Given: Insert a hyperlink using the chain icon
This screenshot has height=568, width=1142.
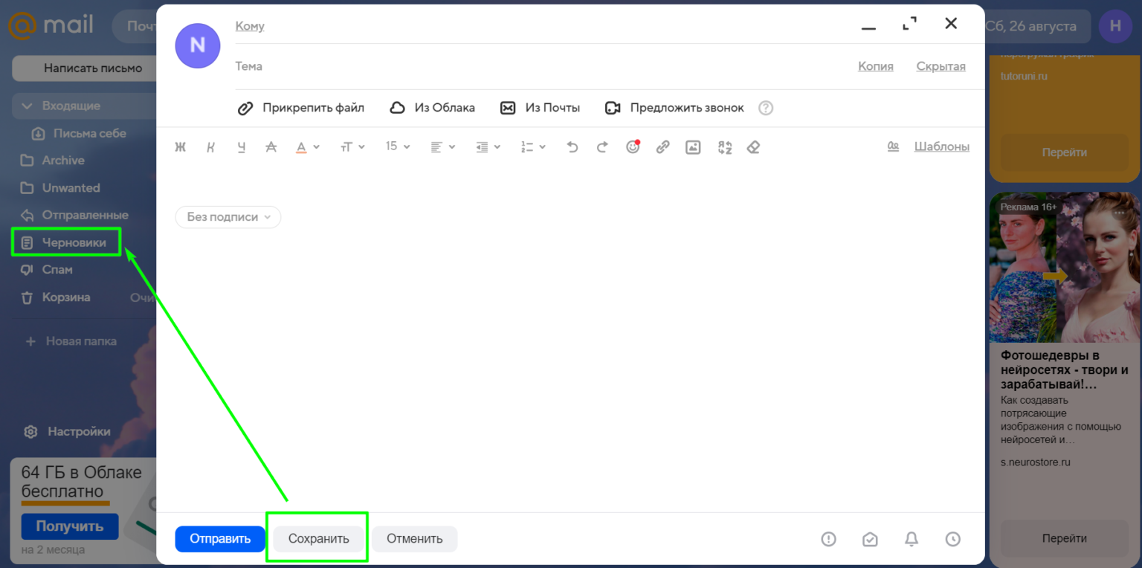Looking at the screenshot, I should tap(662, 147).
